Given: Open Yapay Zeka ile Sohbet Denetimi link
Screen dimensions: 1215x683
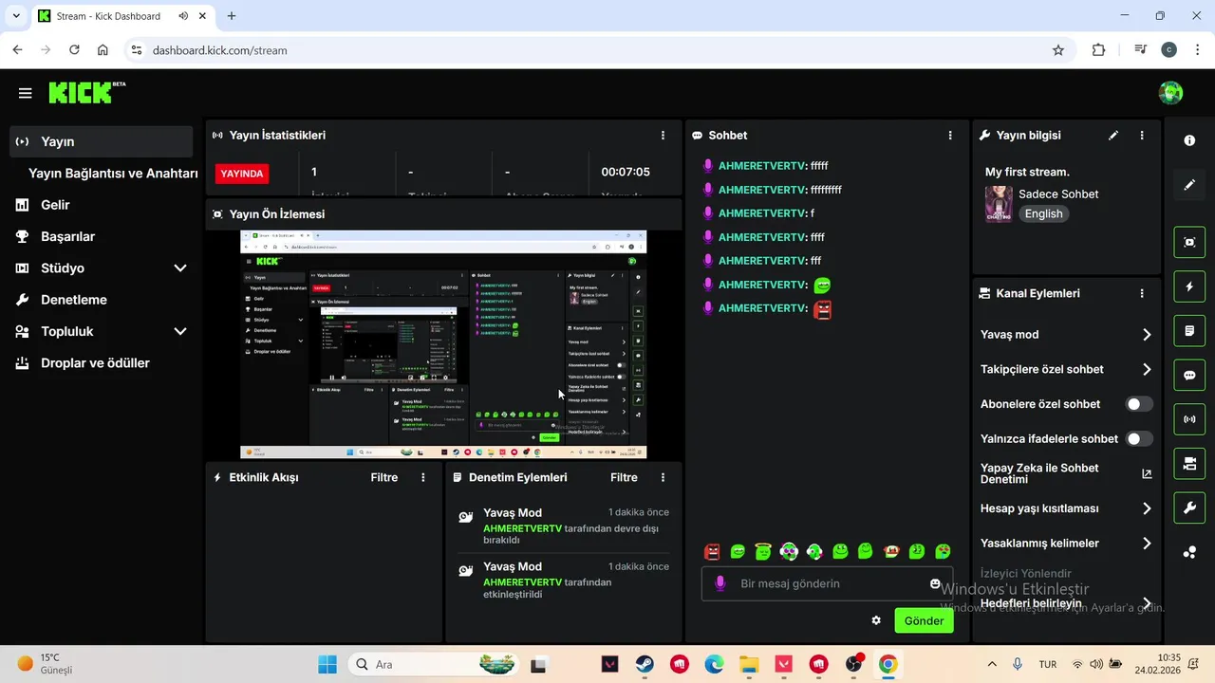Looking at the screenshot, I should pos(1147,473).
